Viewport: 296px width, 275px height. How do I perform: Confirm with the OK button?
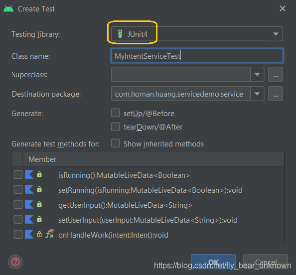(x=213, y=262)
